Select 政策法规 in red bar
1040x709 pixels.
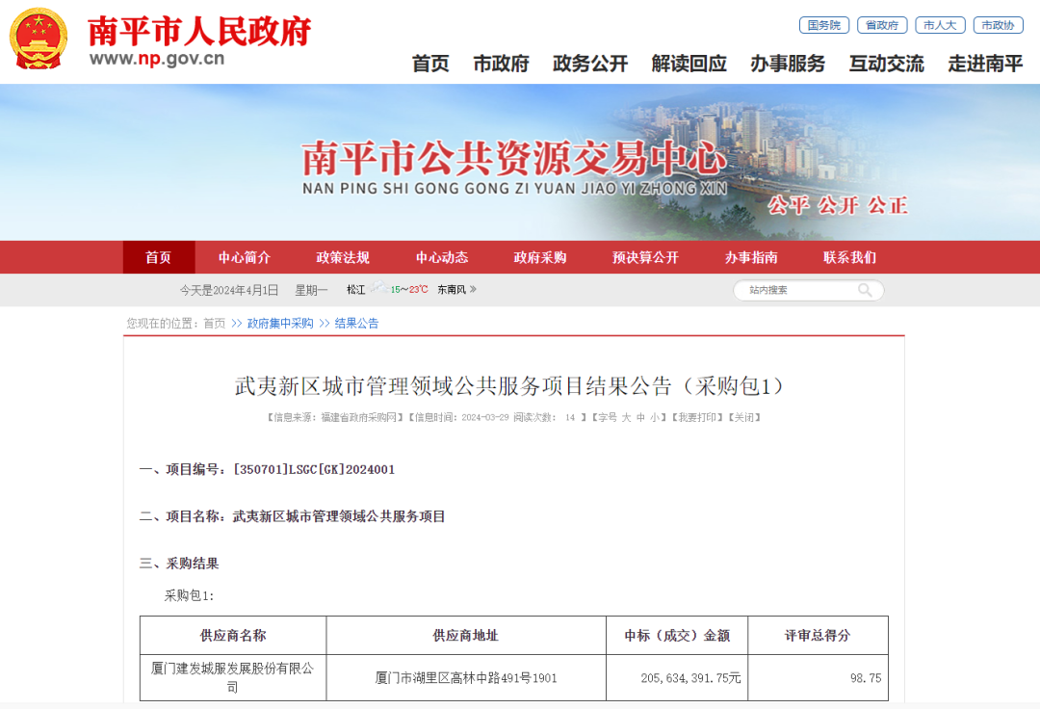click(x=343, y=257)
